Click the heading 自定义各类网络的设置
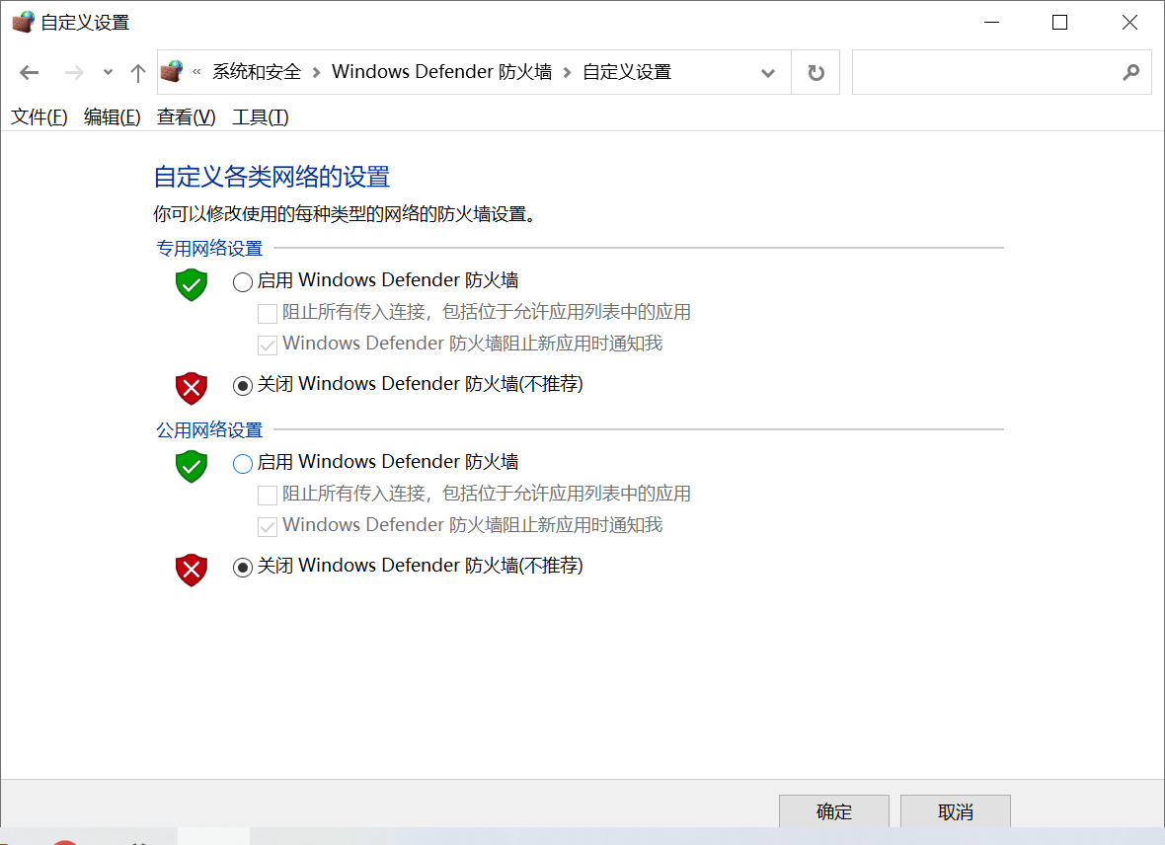 point(272,177)
